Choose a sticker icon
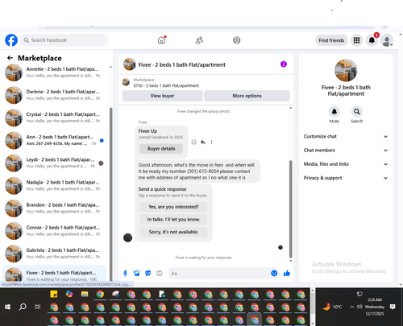The height and width of the screenshot is (326, 403). point(148,274)
